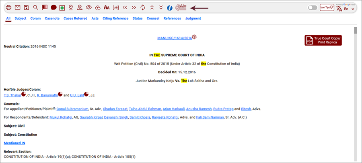Click the pin with connected nodes icon
Viewport: 362px width, 163px height.
click(x=80, y=8)
